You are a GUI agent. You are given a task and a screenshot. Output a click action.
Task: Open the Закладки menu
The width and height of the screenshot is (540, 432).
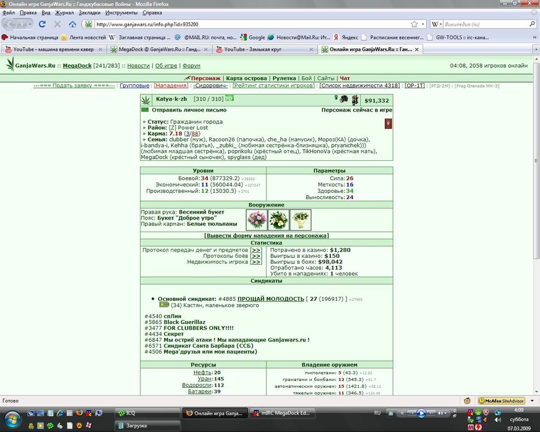click(x=89, y=13)
